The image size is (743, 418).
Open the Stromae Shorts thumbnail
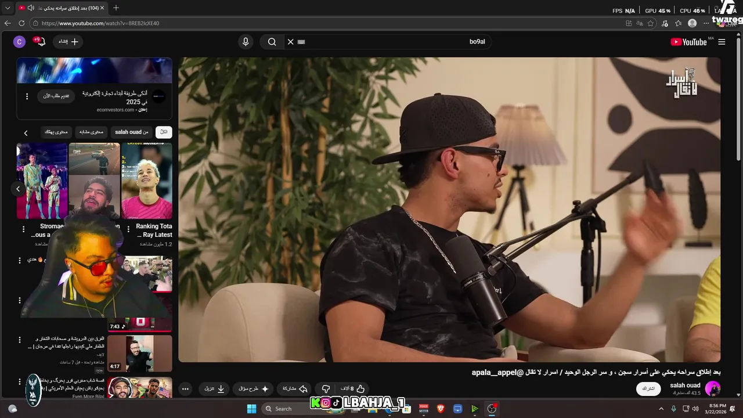[42, 181]
